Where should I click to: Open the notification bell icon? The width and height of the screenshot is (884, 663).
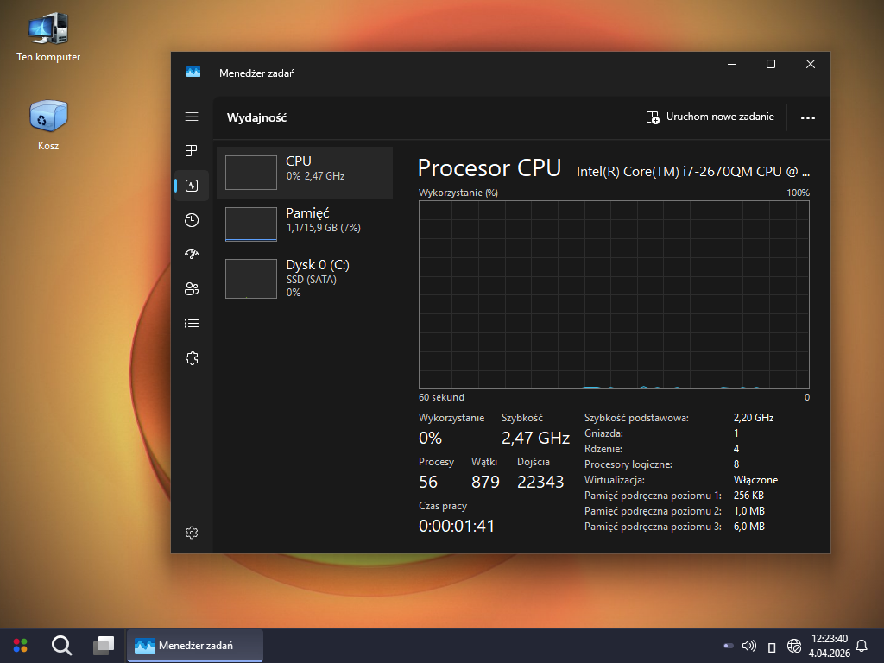(861, 646)
